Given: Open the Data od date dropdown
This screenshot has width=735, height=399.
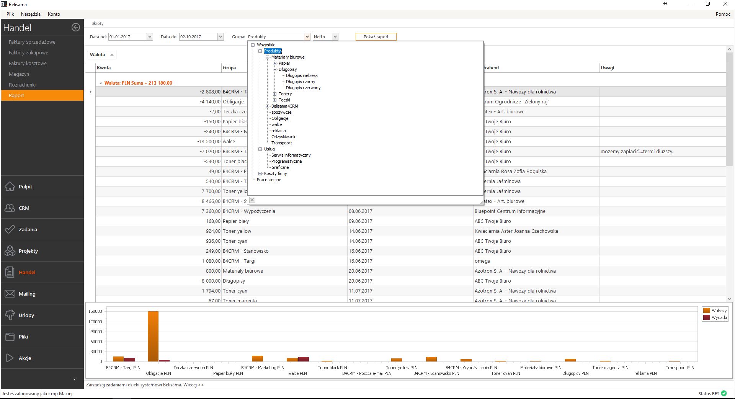Looking at the screenshot, I should [x=150, y=37].
